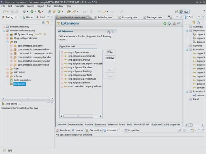Screen dimensions: 206x154
Task: Click the Add... button
Action: [110, 52]
